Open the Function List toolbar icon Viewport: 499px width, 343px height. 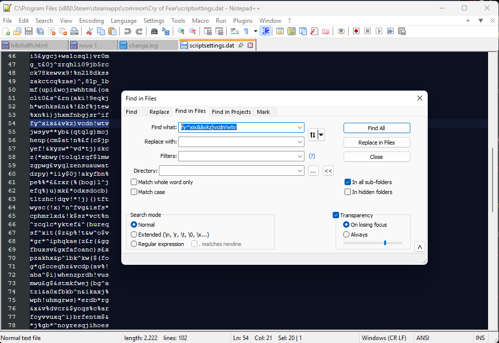point(314,31)
